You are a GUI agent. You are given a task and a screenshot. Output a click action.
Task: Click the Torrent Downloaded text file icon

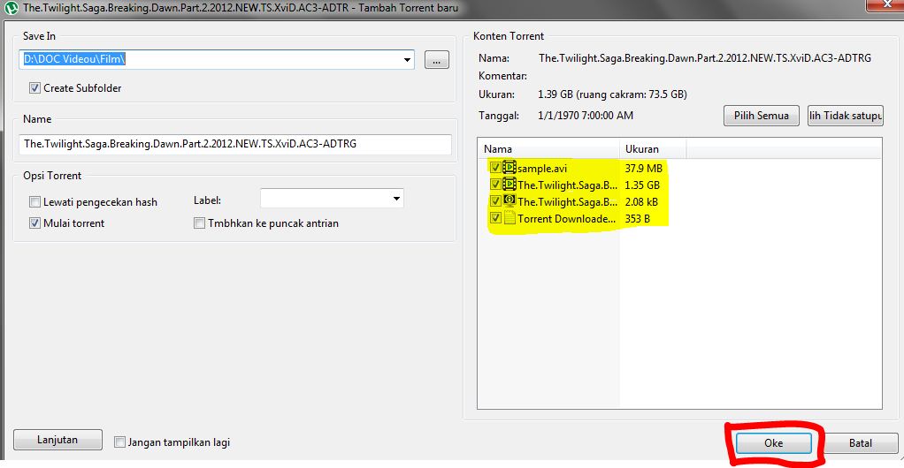[509, 217]
